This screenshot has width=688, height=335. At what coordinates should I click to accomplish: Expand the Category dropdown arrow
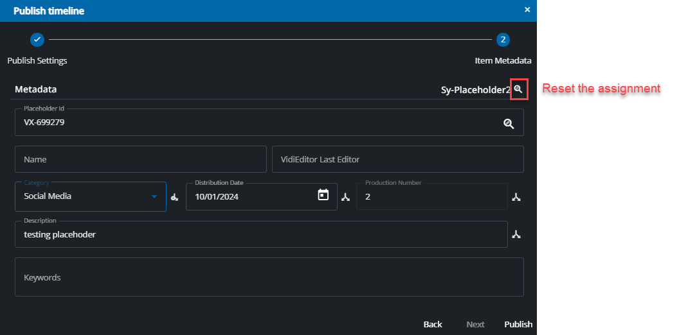154,197
